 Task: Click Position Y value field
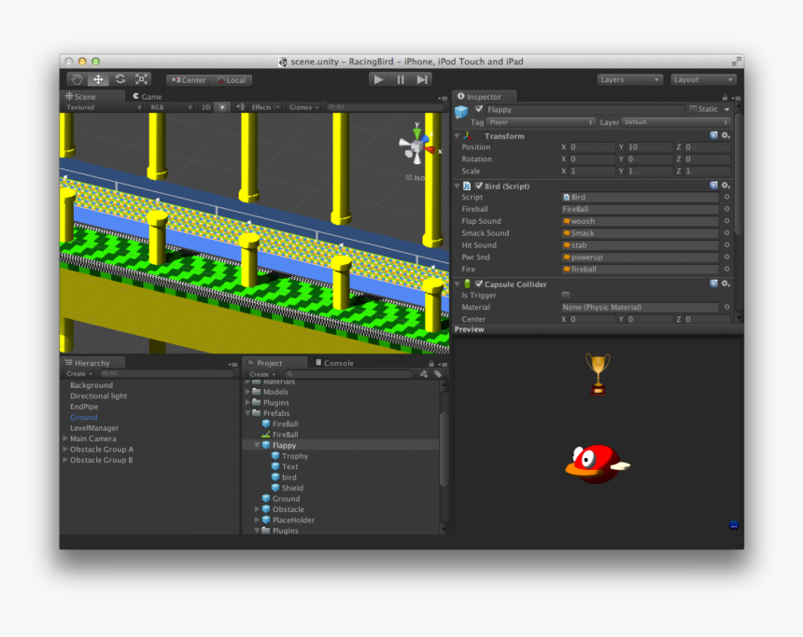click(650, 147)
